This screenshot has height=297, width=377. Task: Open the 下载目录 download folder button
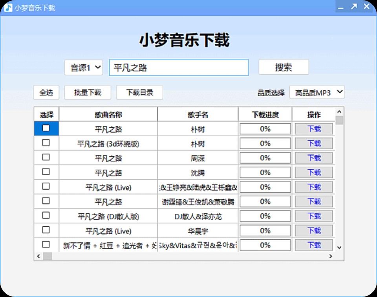coord(140,92)
